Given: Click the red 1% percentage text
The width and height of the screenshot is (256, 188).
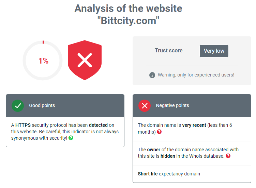Looking at the screenshot, I should pos(43,61).
